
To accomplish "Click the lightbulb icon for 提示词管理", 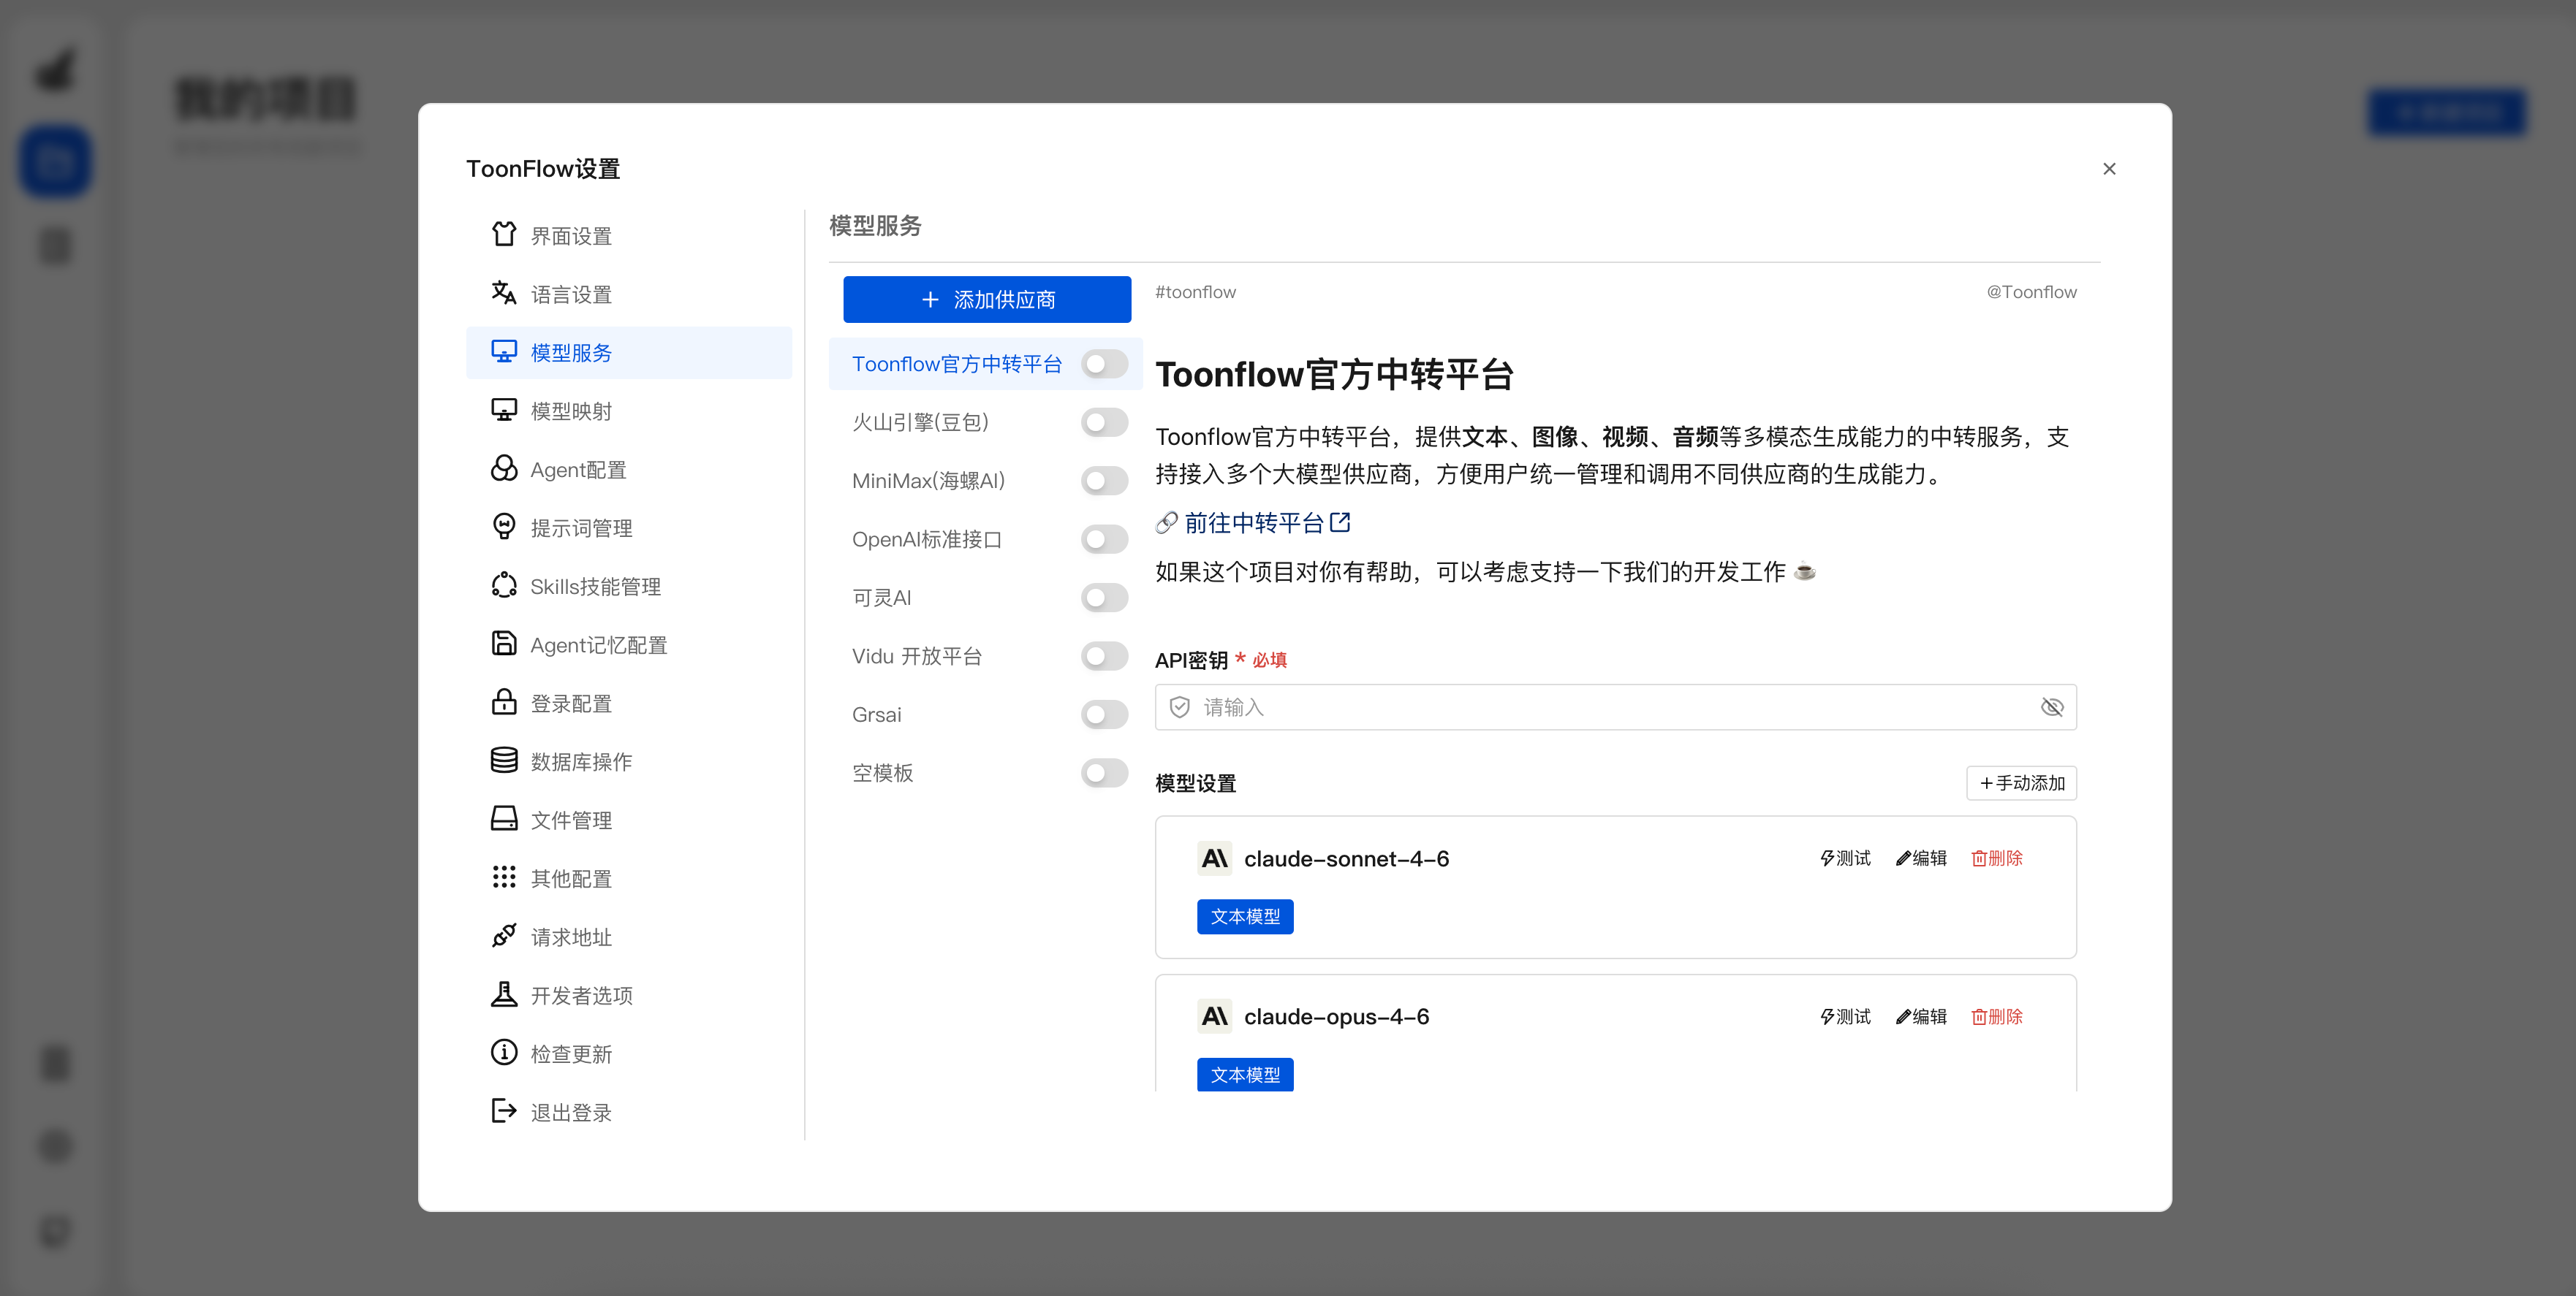I will pos(504,527).
